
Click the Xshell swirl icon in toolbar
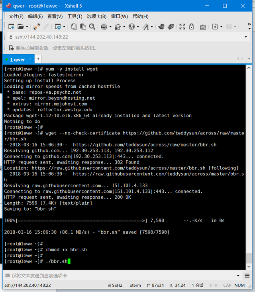161,27
